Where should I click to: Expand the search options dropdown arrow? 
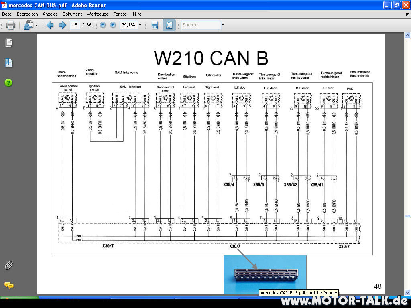[x=223, y=25]
